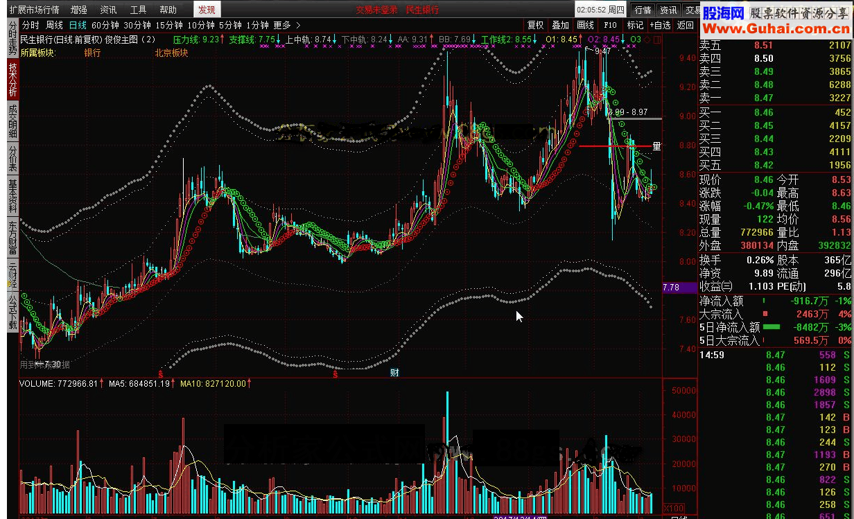854x519 pixels.
Task: Click the 9.47 high price label
Action: coord(602,51)
